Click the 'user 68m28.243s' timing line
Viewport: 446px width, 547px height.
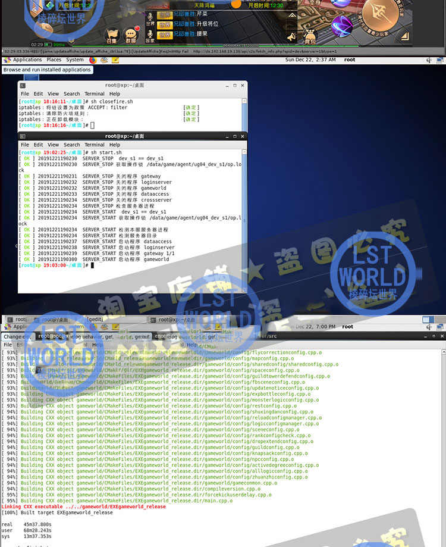pyautogui.click(x=27, y=530)
